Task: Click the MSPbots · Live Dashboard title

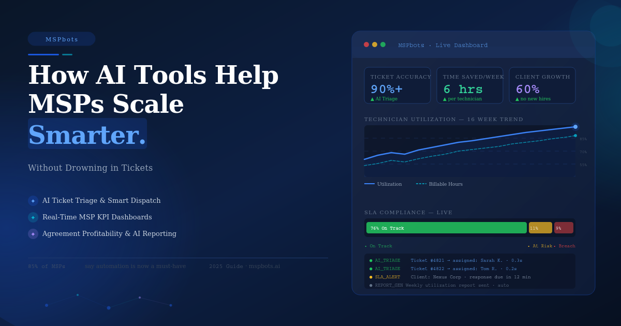Action: coord(443,46)
